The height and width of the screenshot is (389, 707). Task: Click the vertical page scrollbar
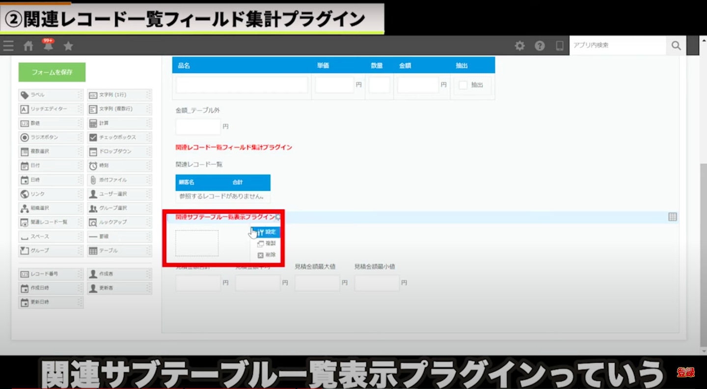point(703,254)
